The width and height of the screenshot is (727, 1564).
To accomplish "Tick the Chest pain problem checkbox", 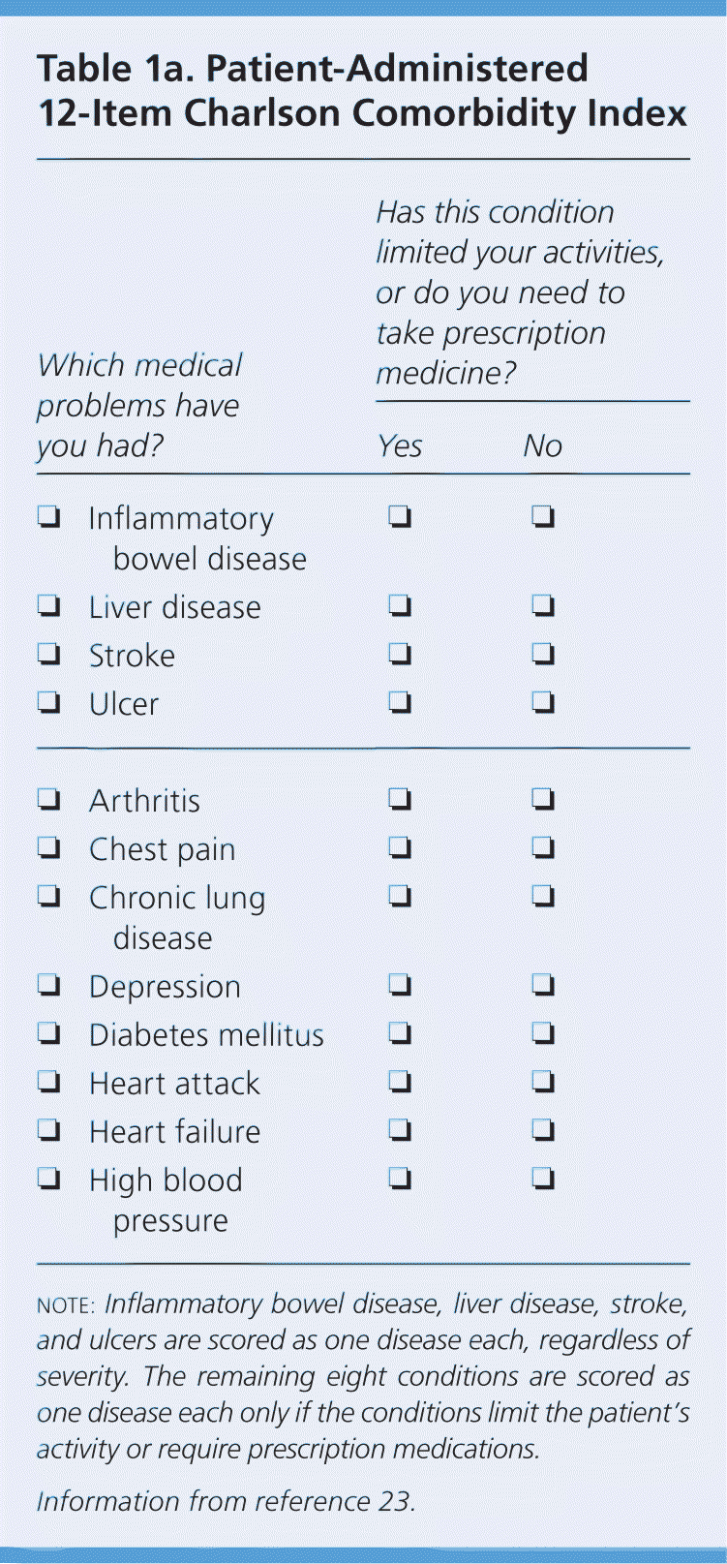I will coord(49,848).
